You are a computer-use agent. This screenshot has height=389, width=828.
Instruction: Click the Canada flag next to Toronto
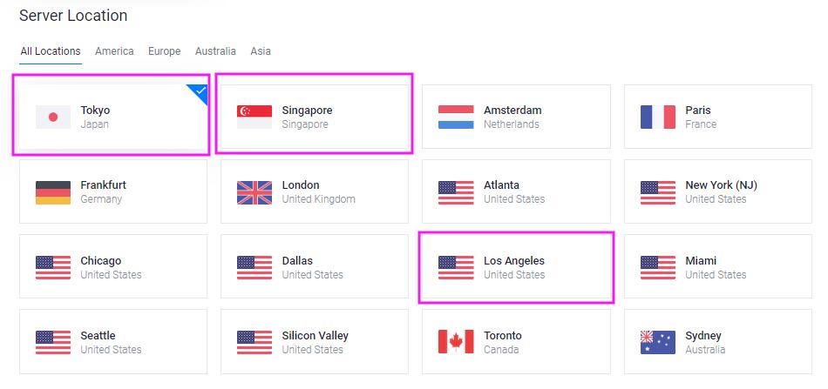[456, 342]
